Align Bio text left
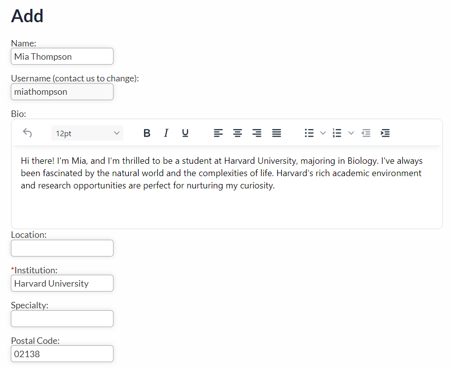The height and width of the screenshot is (368, 453). pos(218,133)
